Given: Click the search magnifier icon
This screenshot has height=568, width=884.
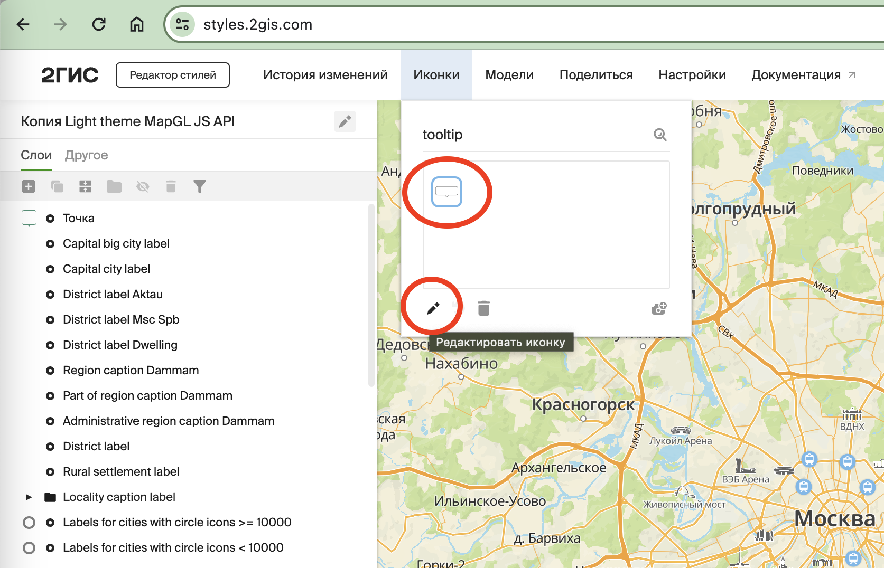Looking at the screenshot, I should [x=660, y=135].
